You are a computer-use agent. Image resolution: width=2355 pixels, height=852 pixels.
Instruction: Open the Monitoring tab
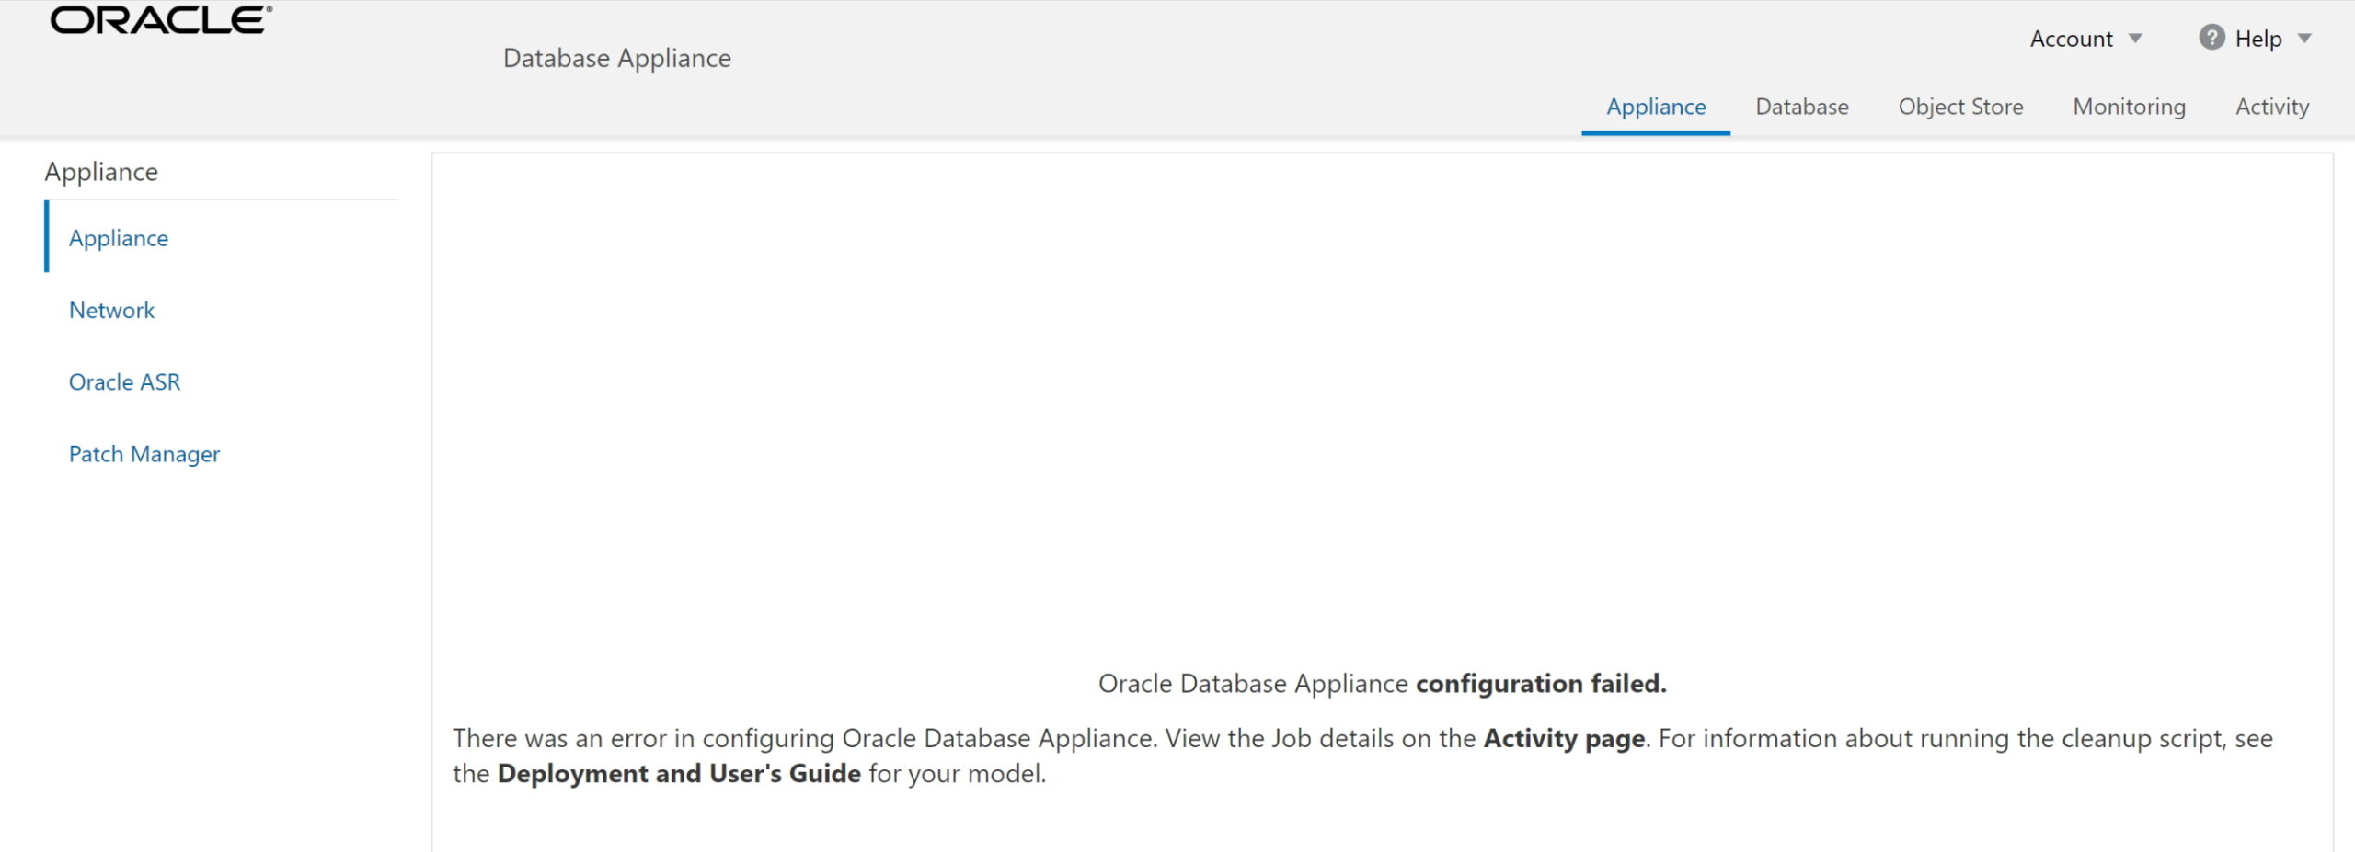[2129, 107]
